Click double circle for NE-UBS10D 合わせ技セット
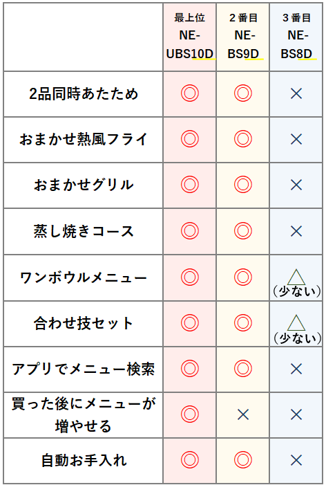Screen dimensions: 326x485 189,323
